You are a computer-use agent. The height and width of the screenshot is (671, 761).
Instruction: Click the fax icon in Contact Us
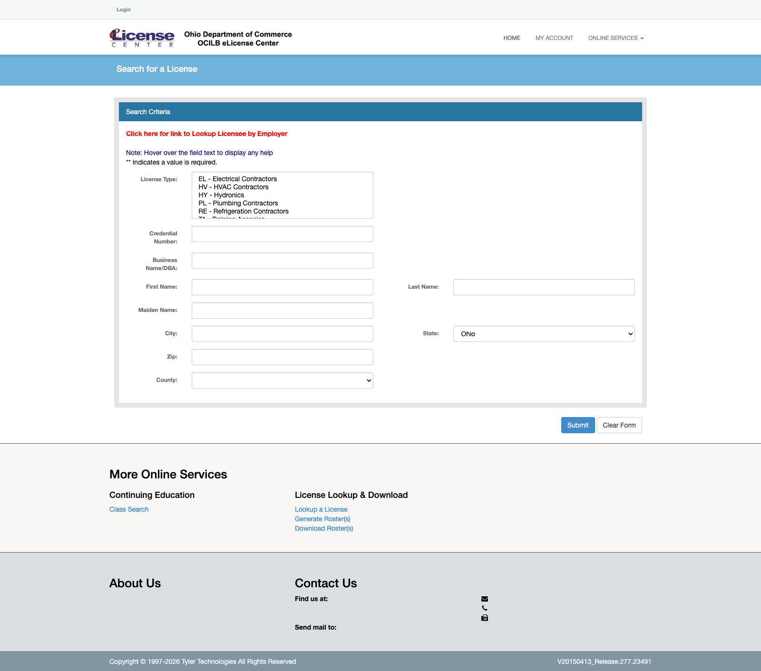click(485, 618)
